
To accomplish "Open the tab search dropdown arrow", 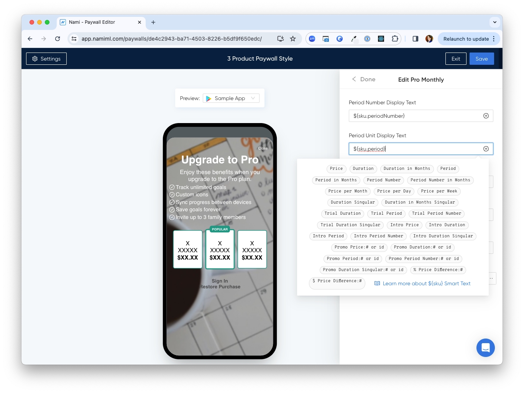I will [x=495, y=22].
